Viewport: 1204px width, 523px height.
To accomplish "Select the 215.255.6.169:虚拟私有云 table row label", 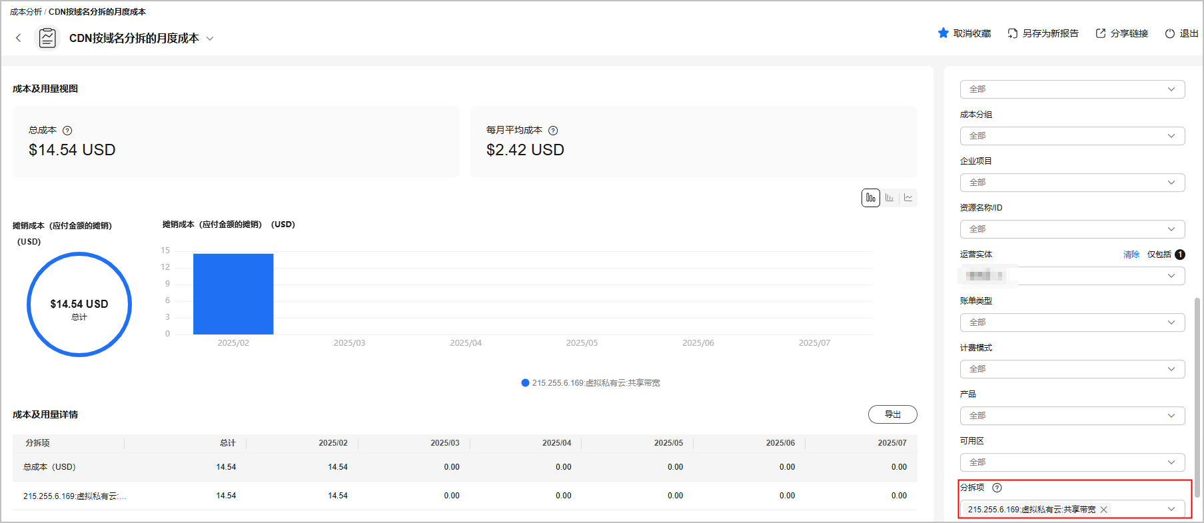I will [75, 496].
